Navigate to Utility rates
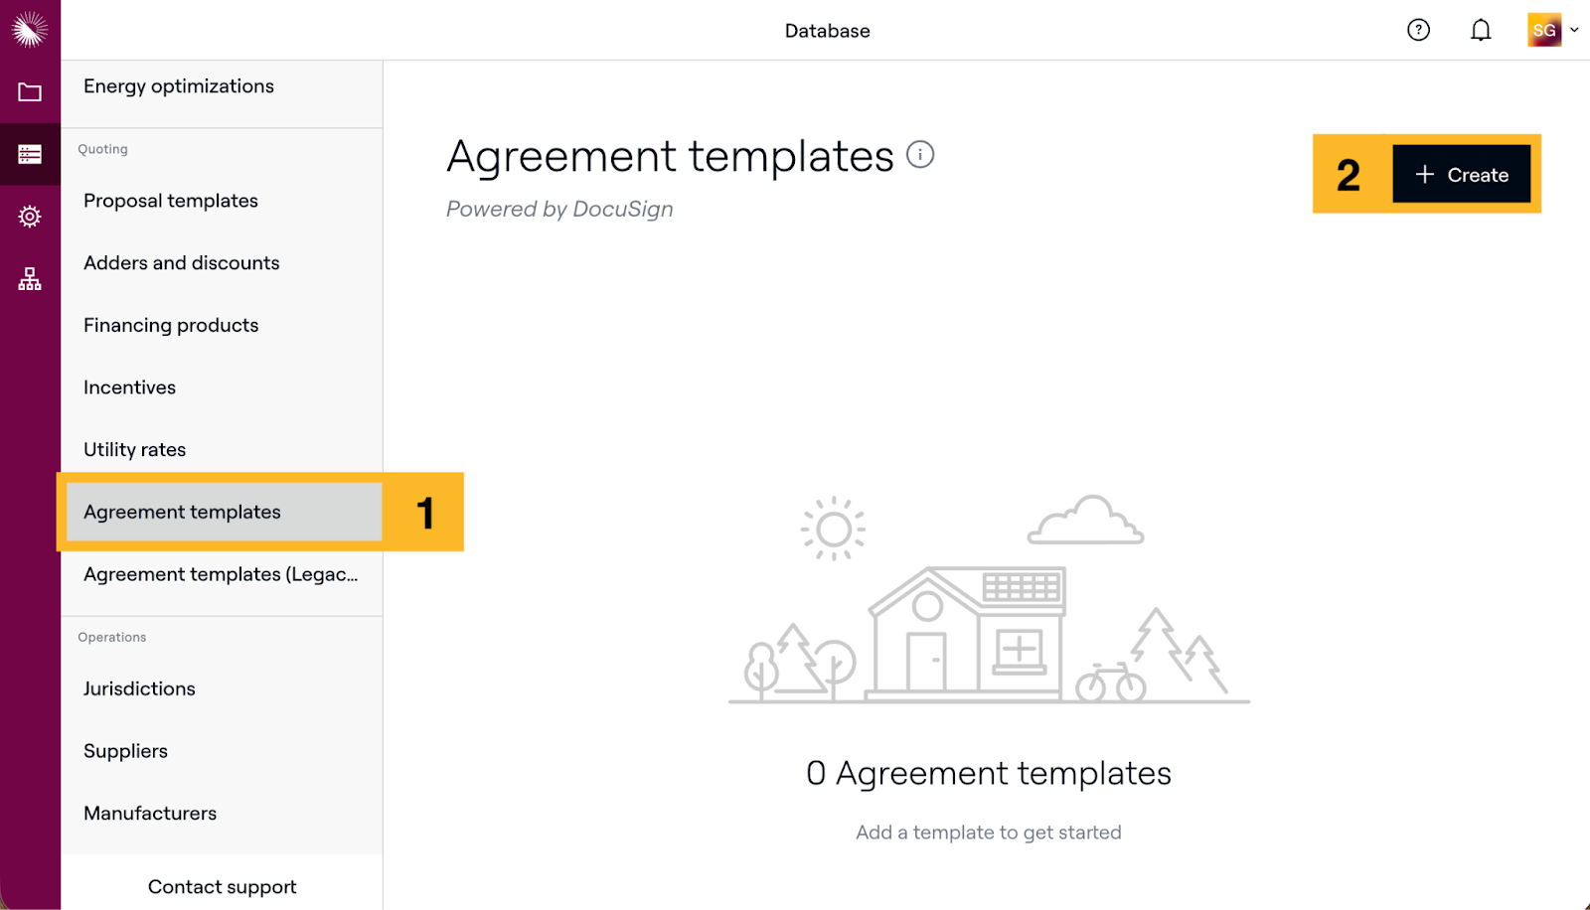 tap(134, 450)
